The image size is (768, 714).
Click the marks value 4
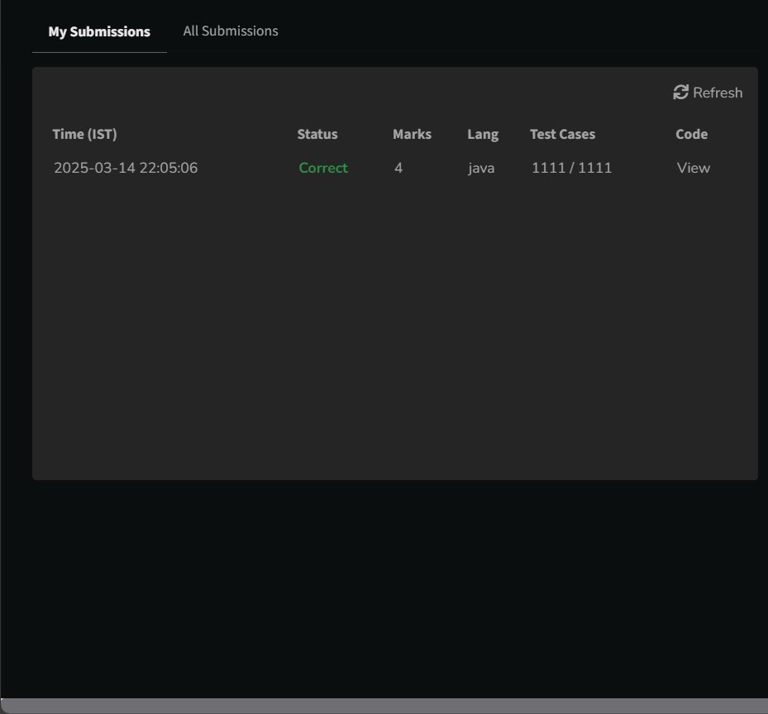(x=398, y=168)
